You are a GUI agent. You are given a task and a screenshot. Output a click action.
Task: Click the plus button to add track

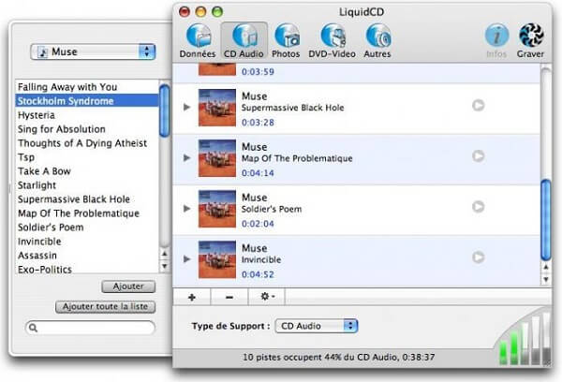pyautogui.click(x=192, y=297)
